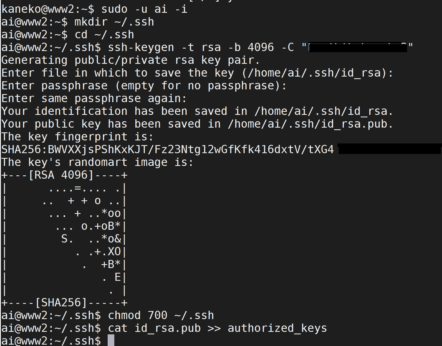This screenshot has height=346, width=442.
Task: Click the '[SHA256]' randomart footer
Action: point(61,303)
